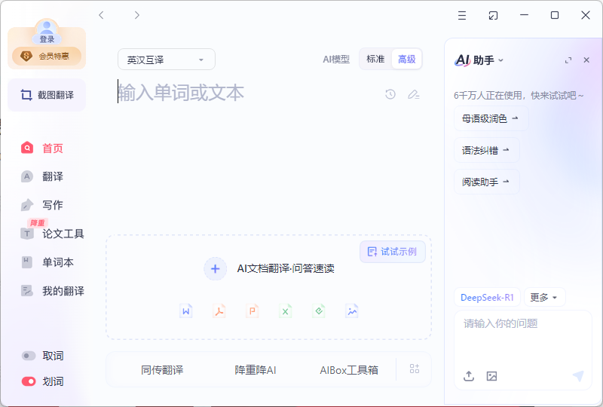Open the 会员特惠 member offer badge
This screenshot has height=407, width=603.
click(x=47, y=57)
